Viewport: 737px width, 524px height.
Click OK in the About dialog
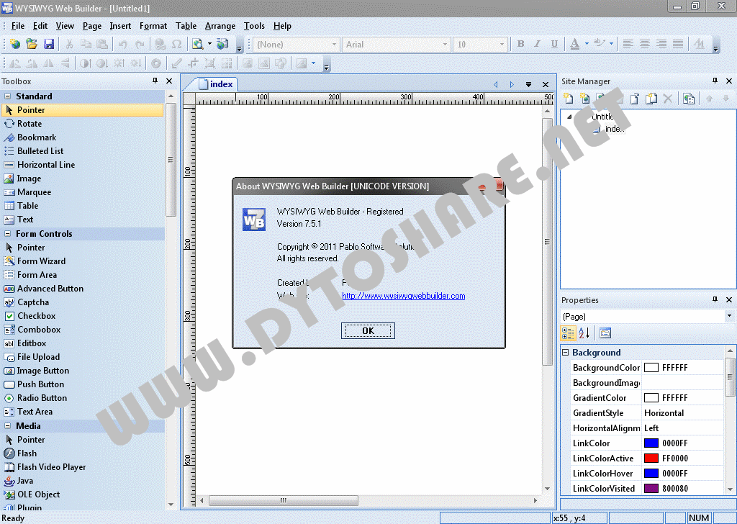368,331
